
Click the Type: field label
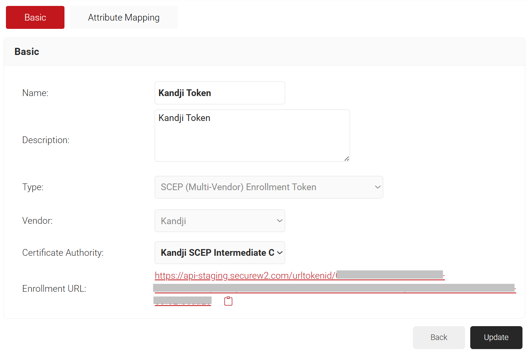tap(33, 187)
